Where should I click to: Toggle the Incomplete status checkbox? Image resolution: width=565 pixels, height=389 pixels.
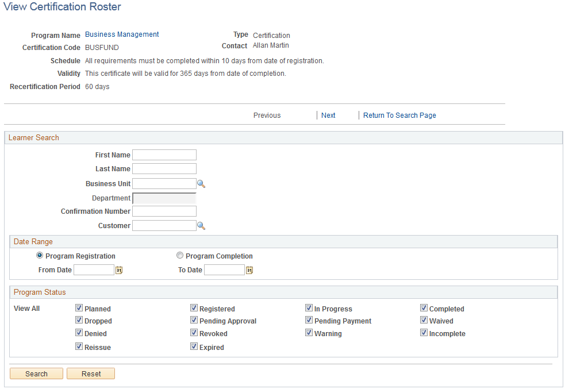click(424, 333)
